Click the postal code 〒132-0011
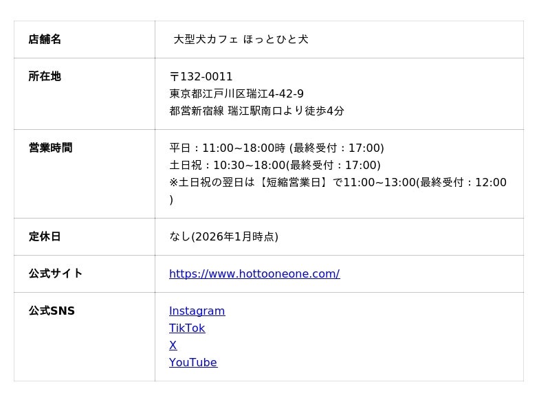Screen dimensions: 550x402 coord(201,76)
